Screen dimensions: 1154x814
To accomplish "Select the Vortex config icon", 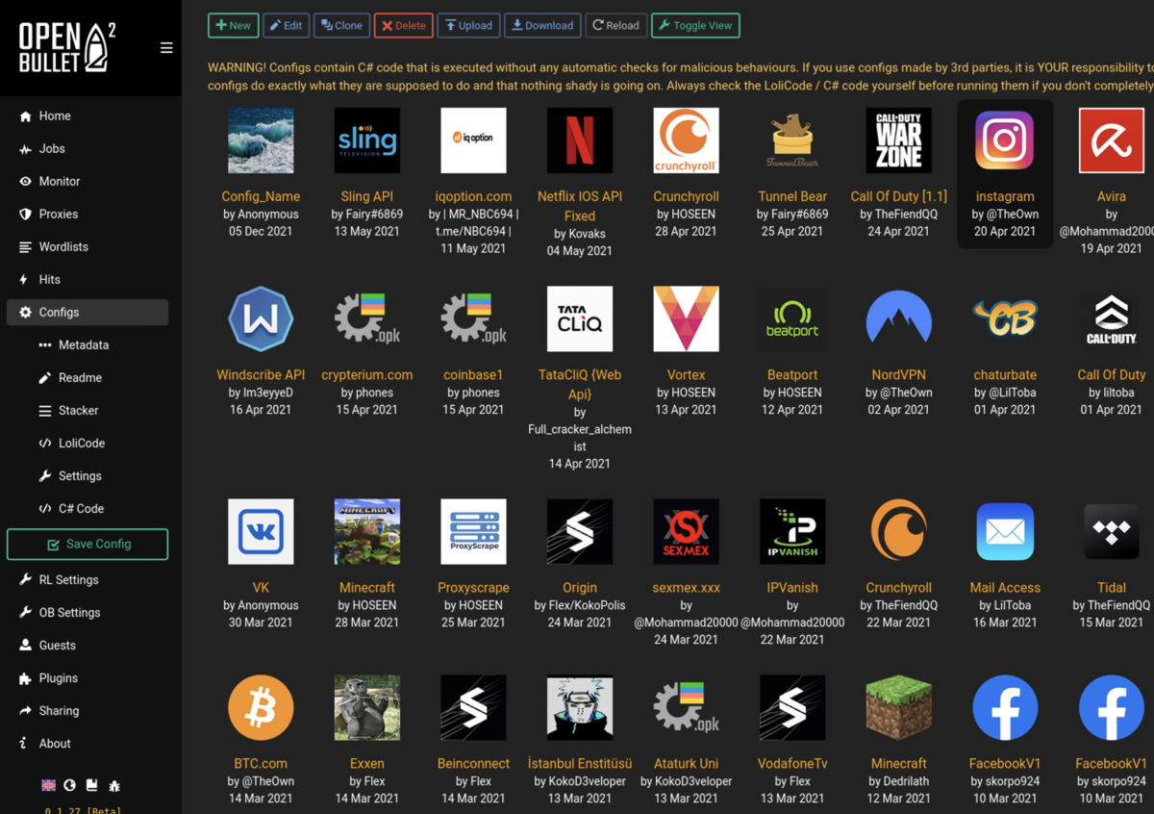I will pos(686,318).
